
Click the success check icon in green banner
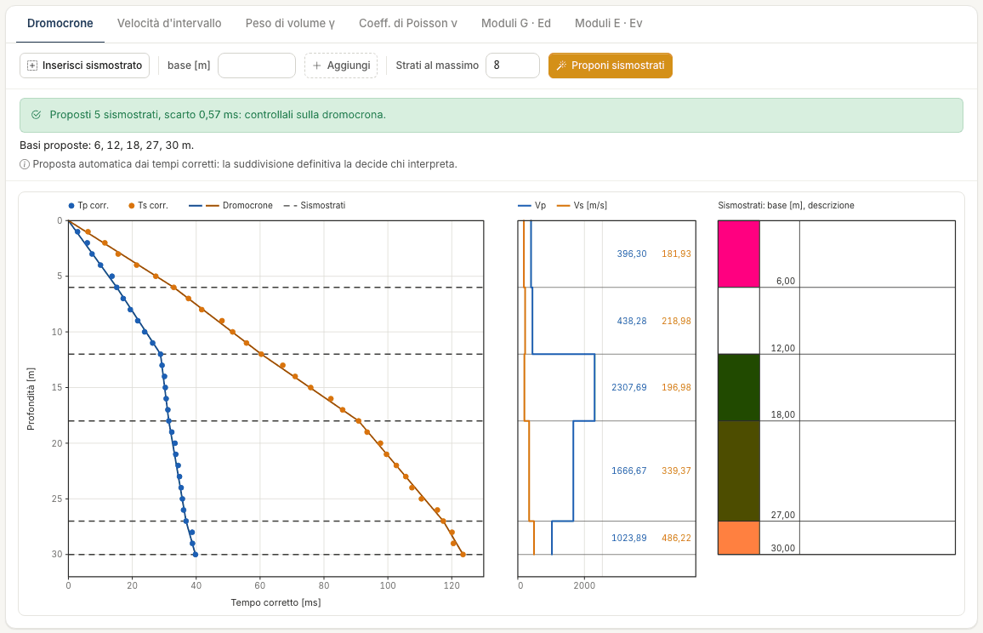(x=37, y=115)
